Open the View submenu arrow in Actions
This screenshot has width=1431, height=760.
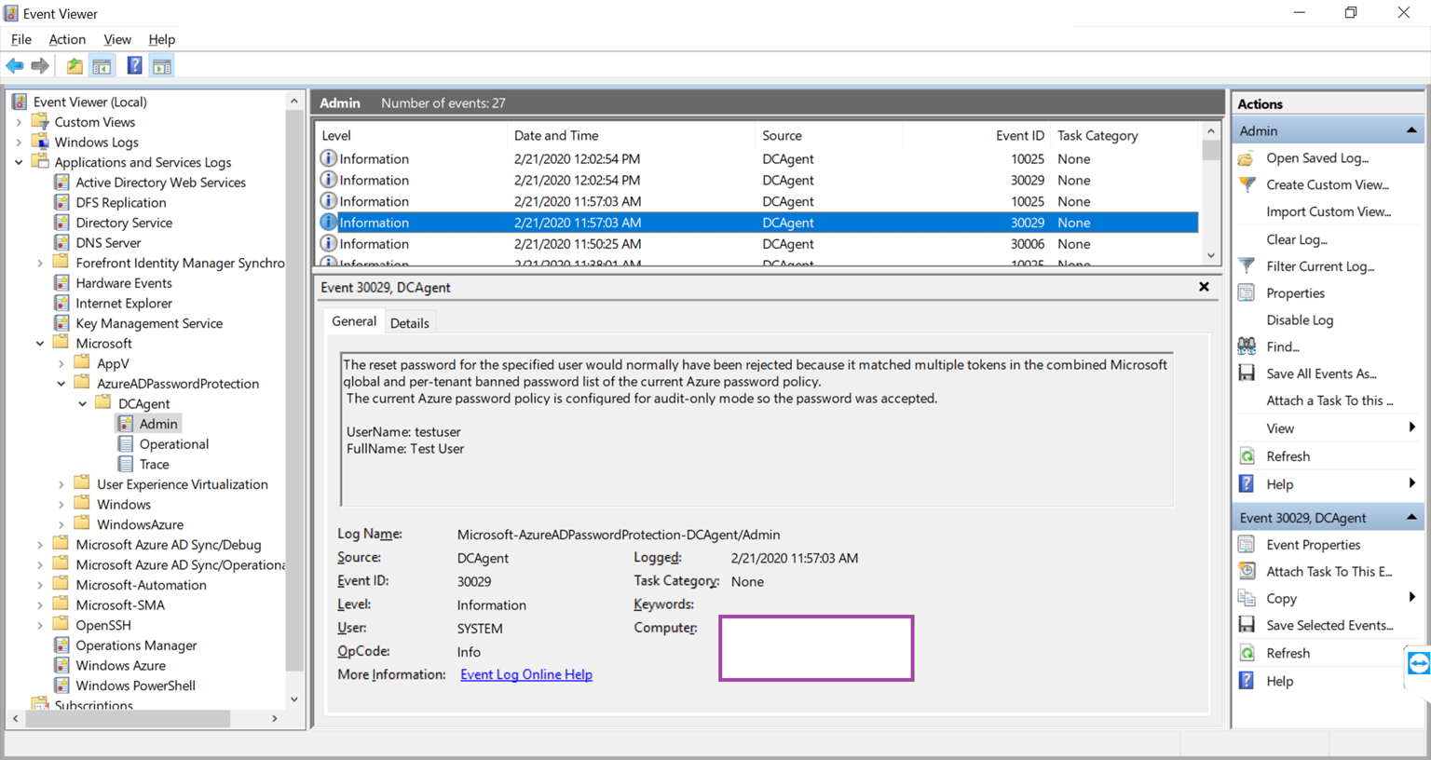click(x=1412, y=427)
